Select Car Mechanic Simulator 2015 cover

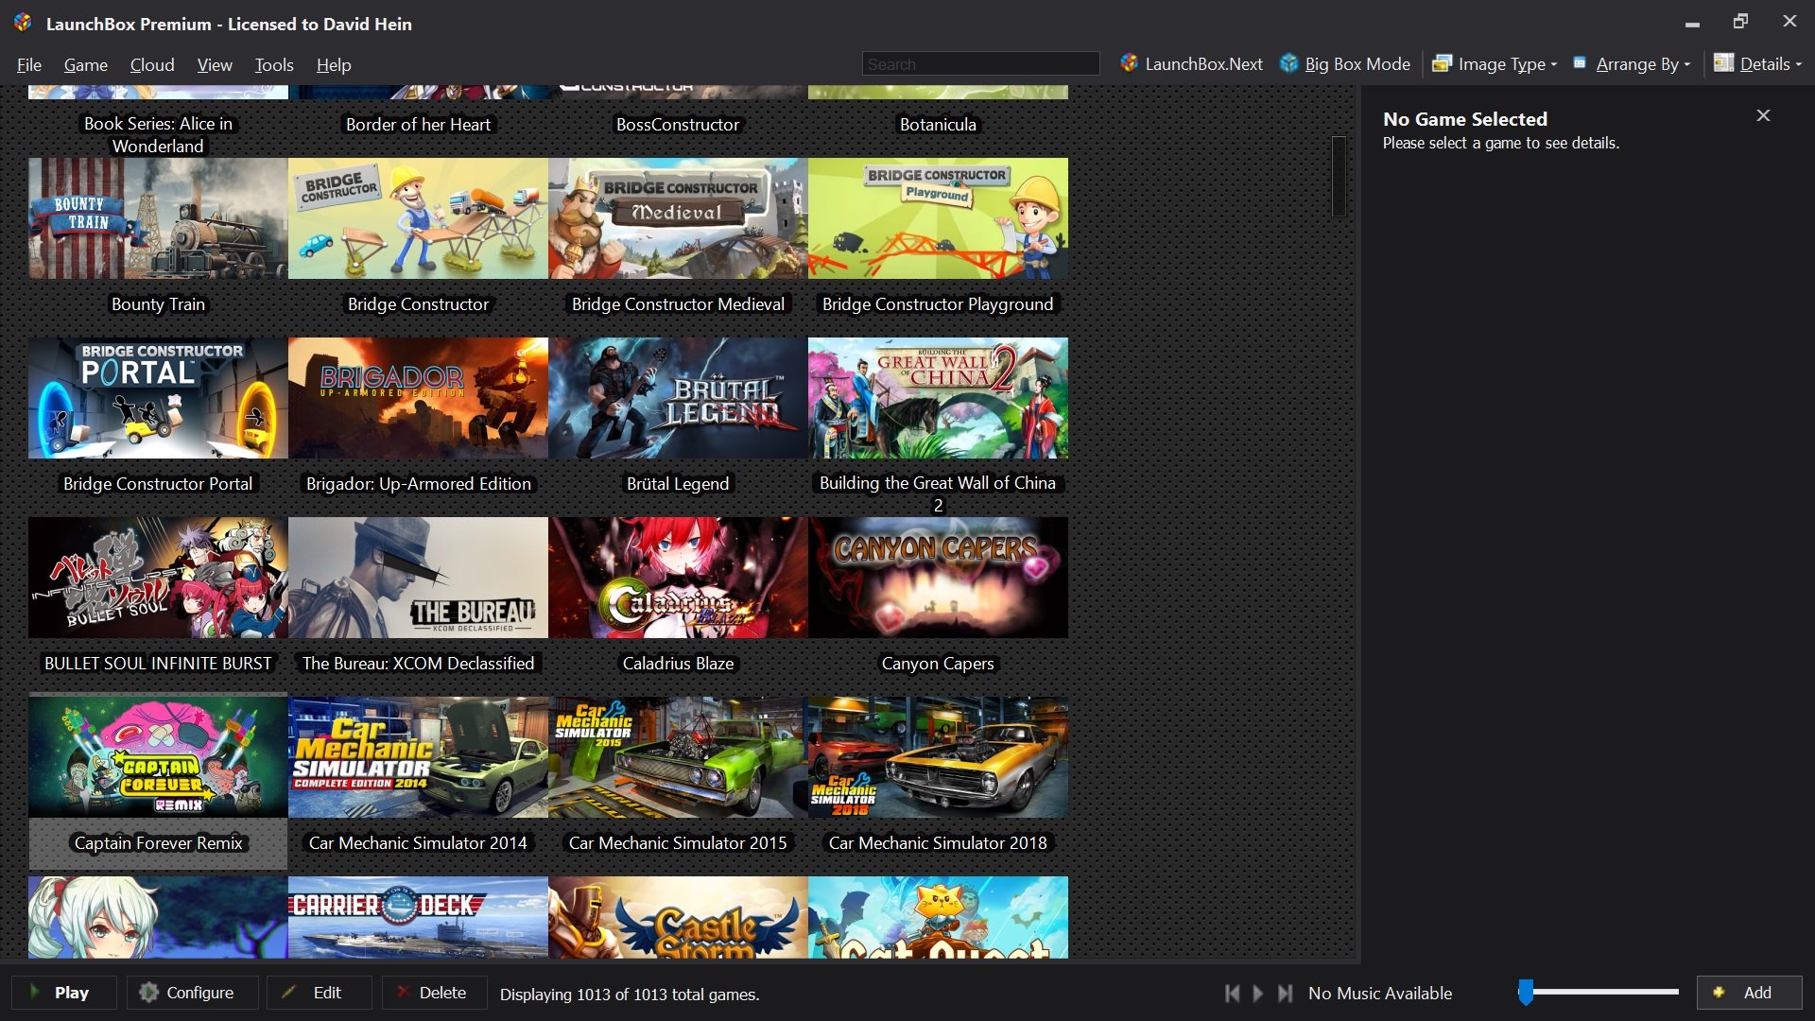678,757
